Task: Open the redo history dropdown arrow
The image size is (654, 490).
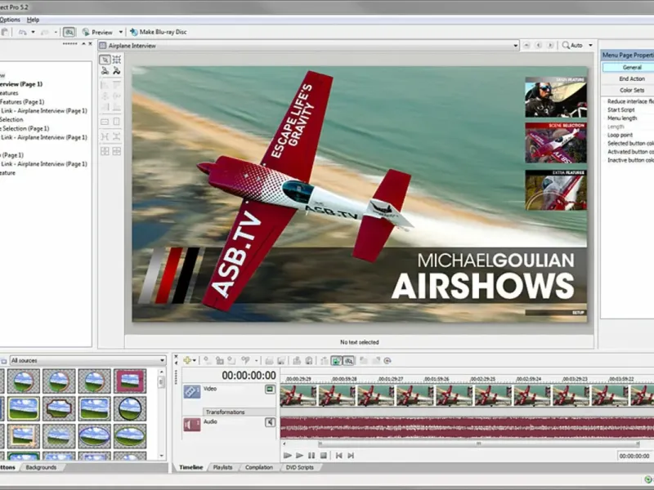Action: click(x=56, y=32)
